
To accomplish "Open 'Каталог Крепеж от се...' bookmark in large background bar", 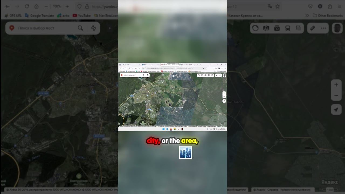I will coord(245,16).
